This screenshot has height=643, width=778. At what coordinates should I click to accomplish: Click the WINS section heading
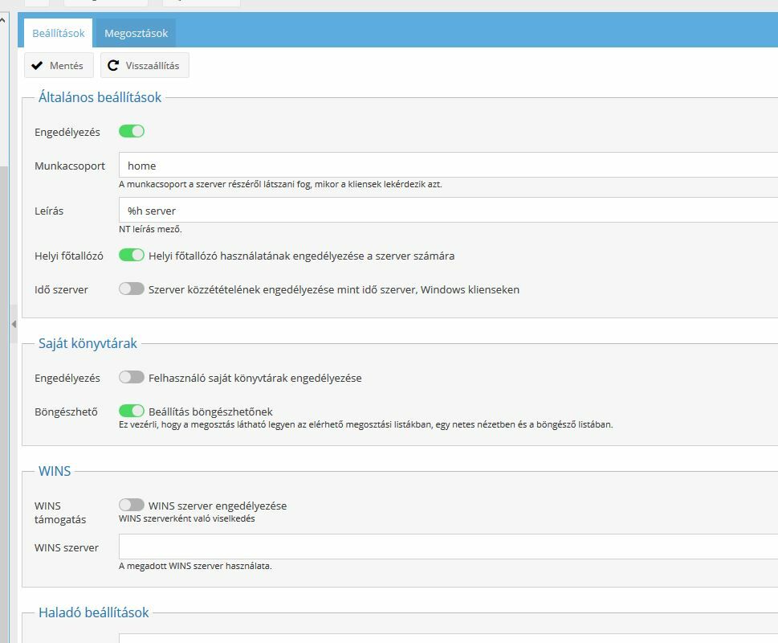pyautogui.click(x=55, y=471)
